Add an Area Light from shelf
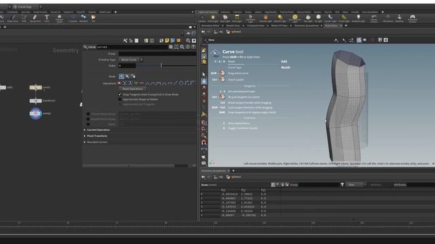The width and height of the screenshot is (435, 244). [237, 18]
